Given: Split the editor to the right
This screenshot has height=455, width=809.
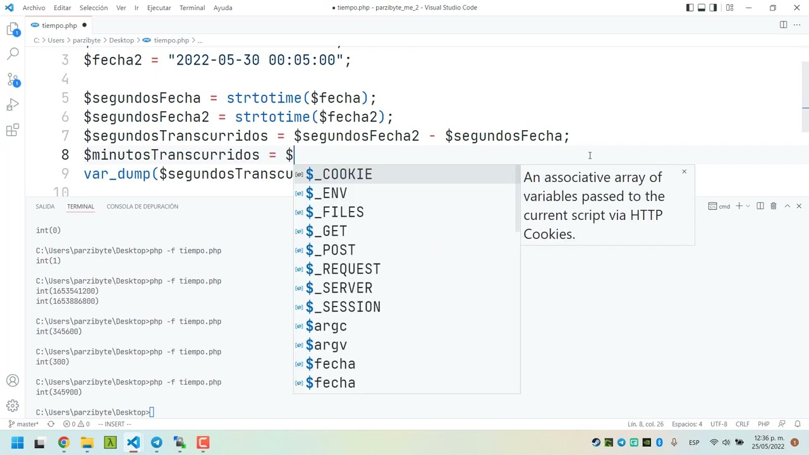Looking at the screenshot, I should click(x=783, y=25).
